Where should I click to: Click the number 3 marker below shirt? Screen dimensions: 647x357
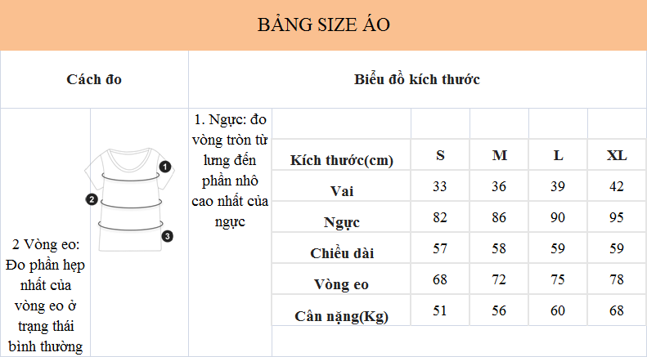point(167,237)
